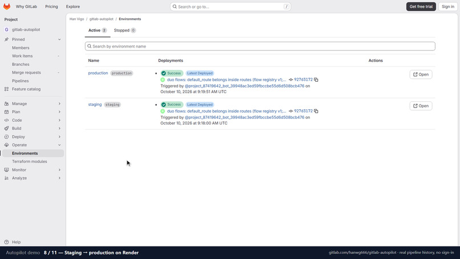Click Latest Deployed badge in production row
Image resolution: width=460 pixels, height=259 pixels.
[x=200, y=73]
